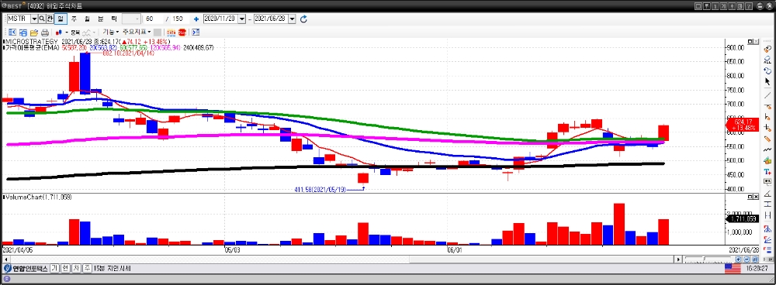The width and height of the screenshot is (776, 285).
Task: Select the text T tool in sidebar
Action: tap(767, 171)
